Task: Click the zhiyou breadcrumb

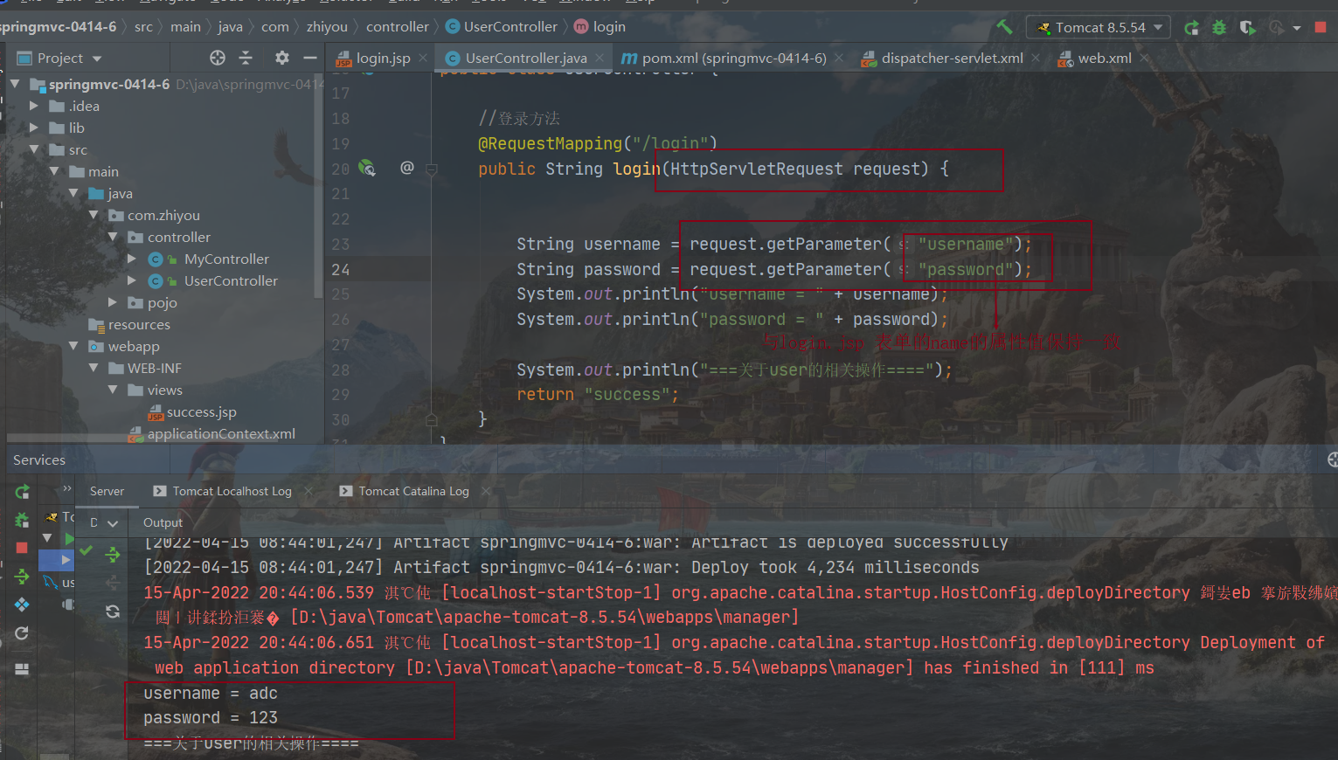Action: tap(327, 27)
